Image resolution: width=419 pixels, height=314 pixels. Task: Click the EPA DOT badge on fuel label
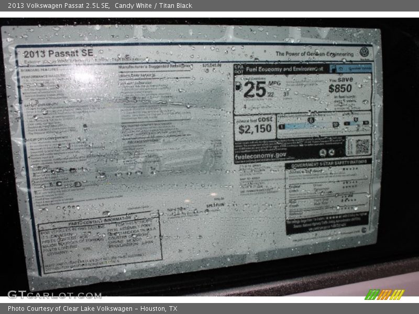[239, 70]
